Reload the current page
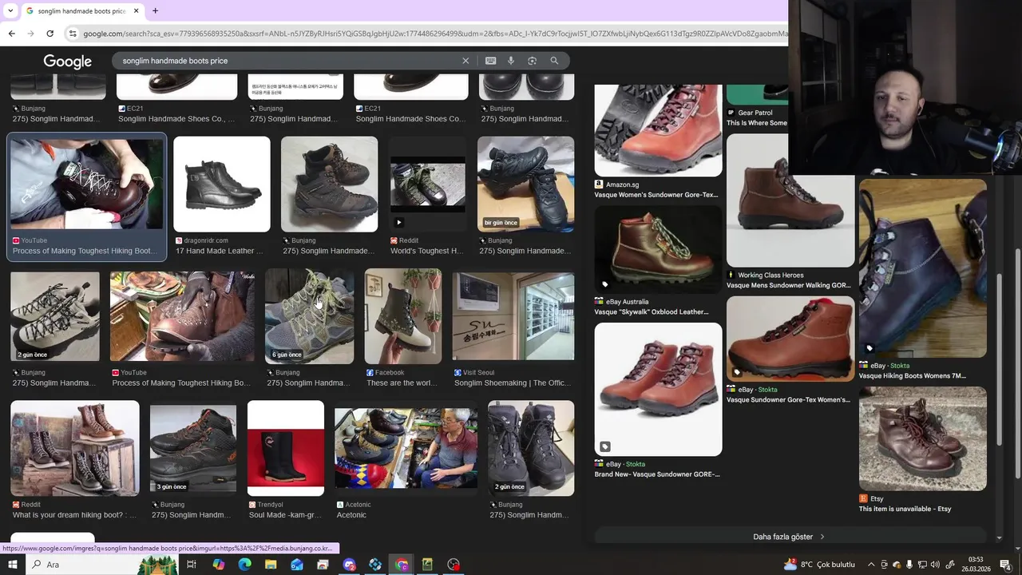Viewport: 1022px width, 575px height. tap(50, 34)
